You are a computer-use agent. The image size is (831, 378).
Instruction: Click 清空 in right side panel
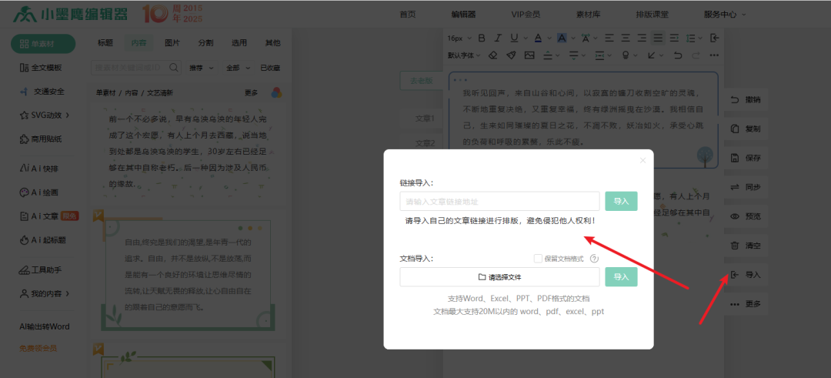[746, 246]
